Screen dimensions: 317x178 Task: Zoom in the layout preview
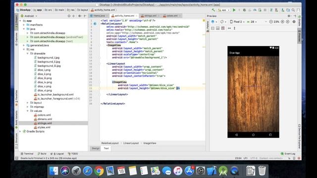coord(282,22)
